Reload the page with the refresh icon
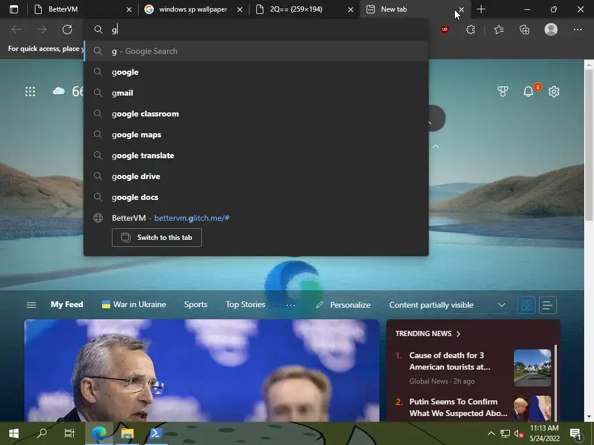This screenshot has width=594, height=445. point(67,30)
